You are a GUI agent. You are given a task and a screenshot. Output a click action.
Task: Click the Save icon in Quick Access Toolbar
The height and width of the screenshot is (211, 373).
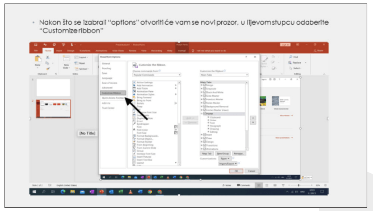37,45
